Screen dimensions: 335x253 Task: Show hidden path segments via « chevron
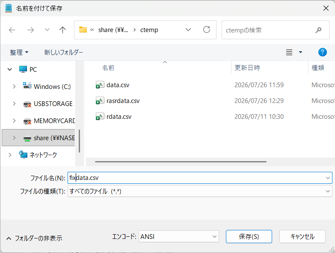pos(92,30)
